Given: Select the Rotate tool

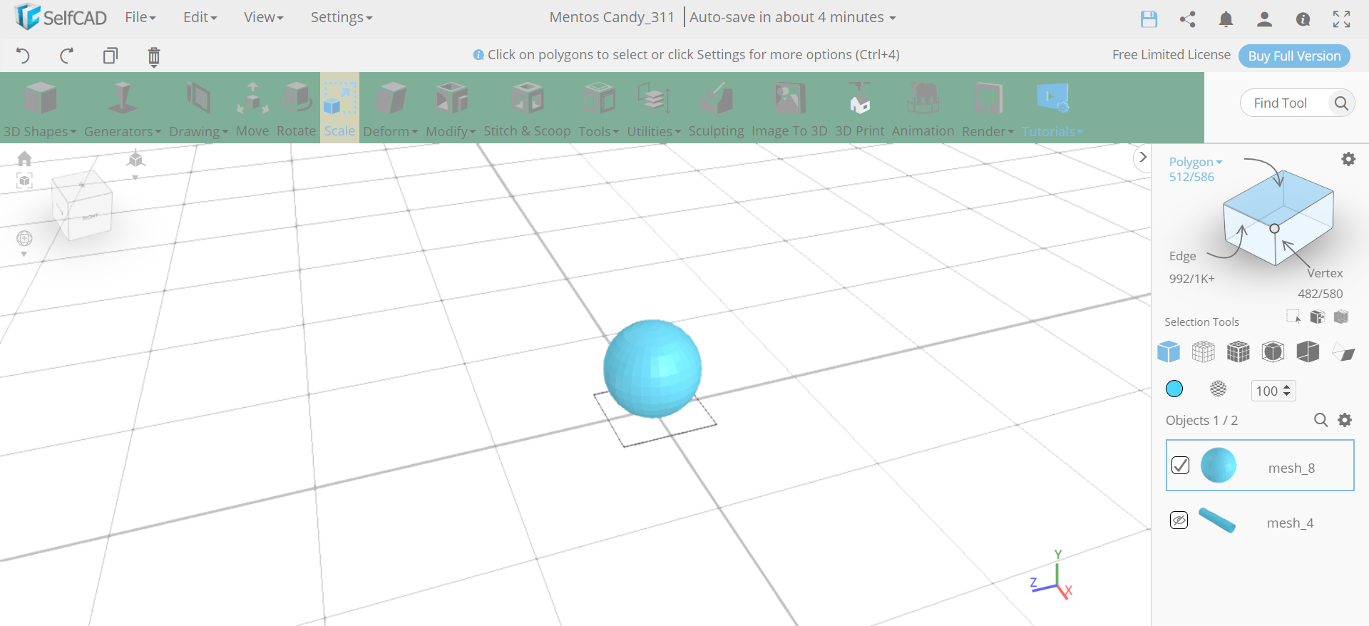Looking at the screenshot, I should click(x=296, y=108).
